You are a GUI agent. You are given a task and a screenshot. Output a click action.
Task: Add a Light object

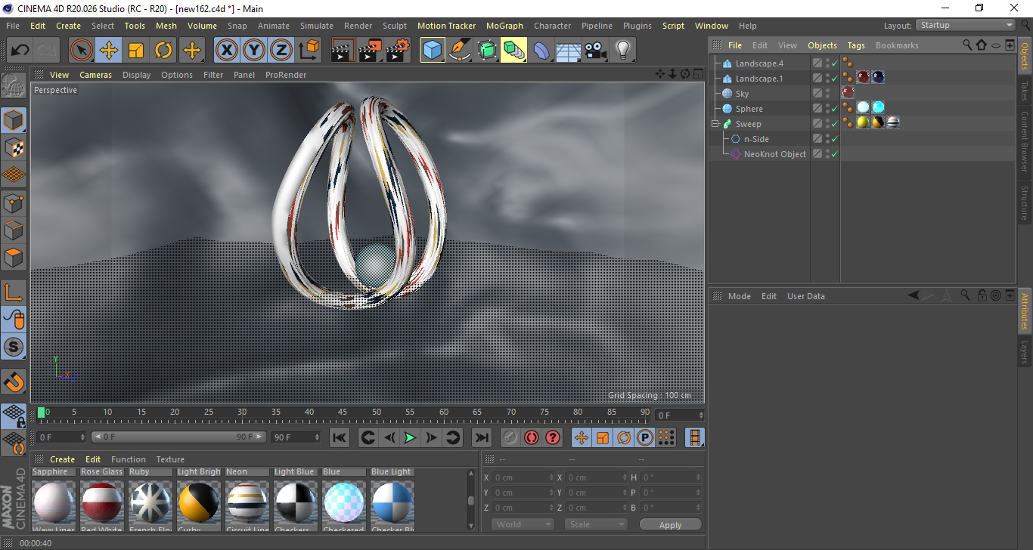[x=623, y=51]
